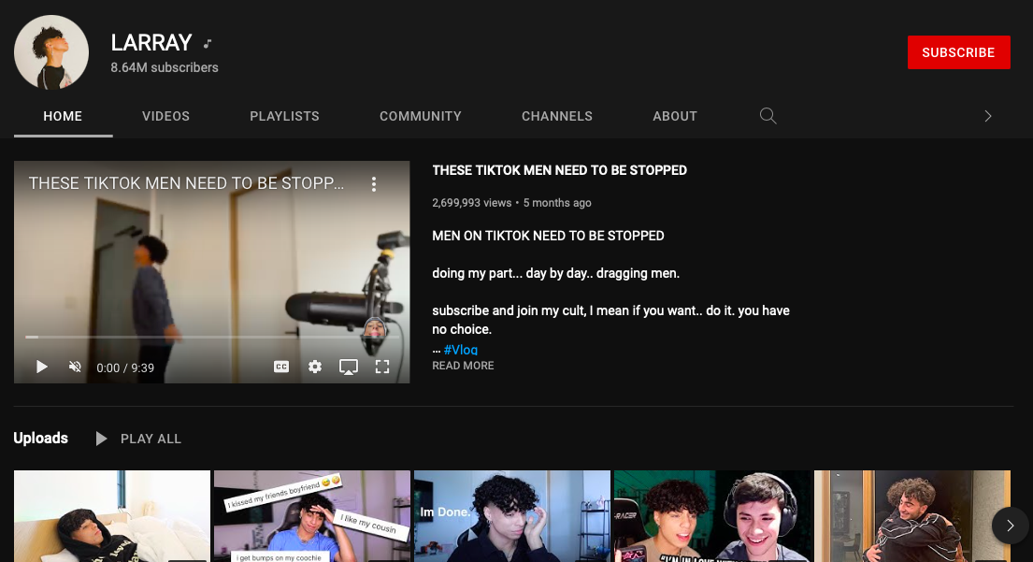Search the channel with the magnifier icon
The height and width of the screenshot is (562, 1033).
(x=768, y=116)
